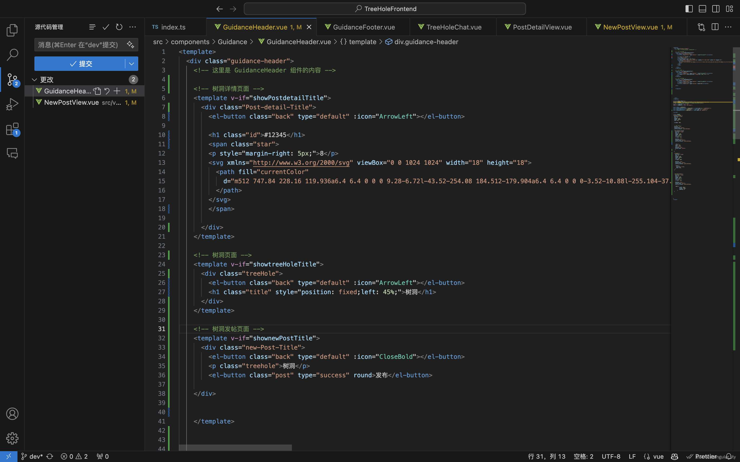
Task: Open source control more actions menu
Action: tap(132, 27)
